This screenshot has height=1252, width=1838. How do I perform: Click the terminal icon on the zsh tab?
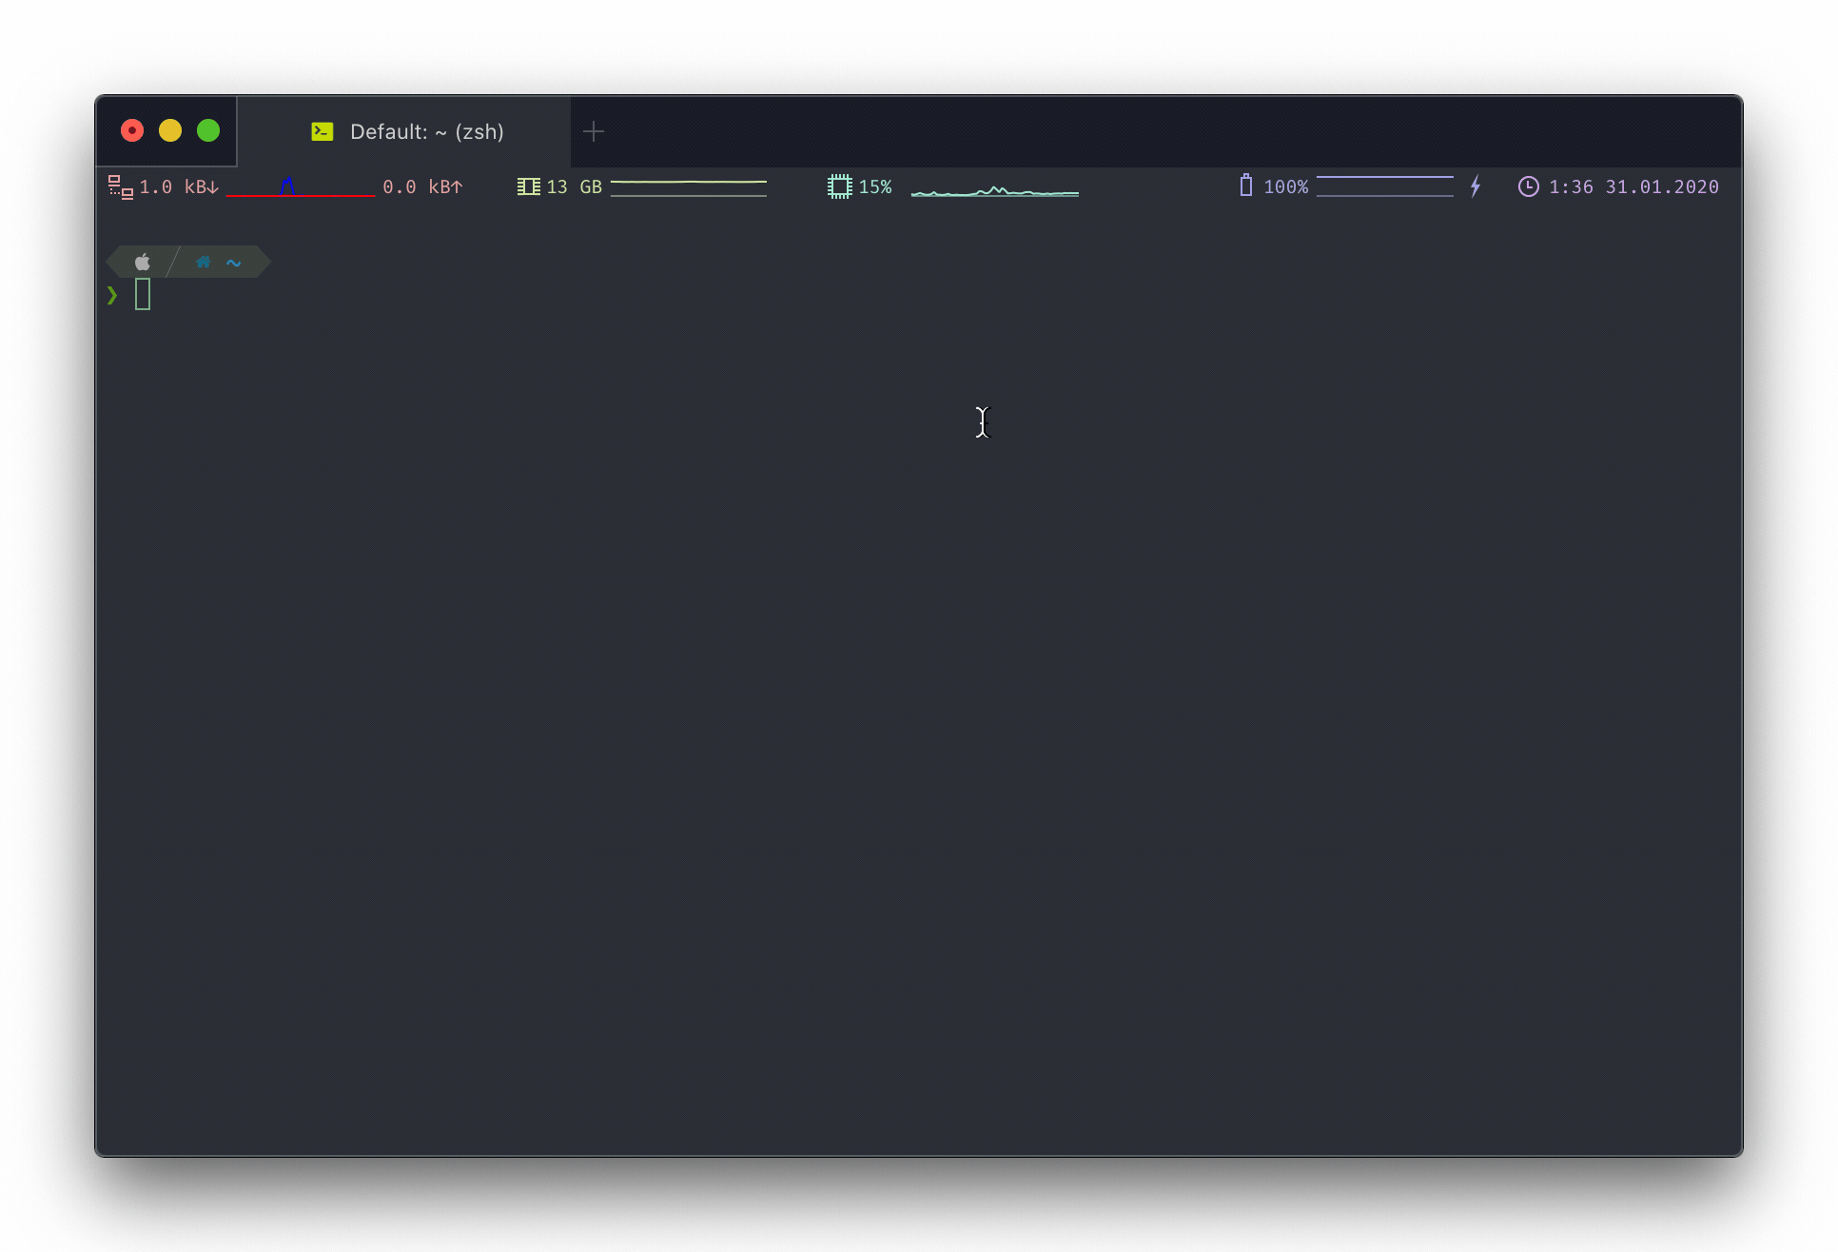[x=323, y=131]
